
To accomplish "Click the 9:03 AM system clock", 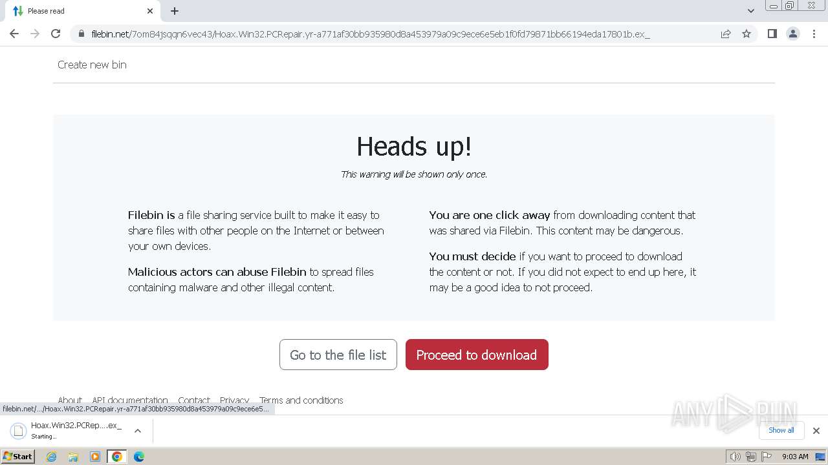I will pos(795,457).
